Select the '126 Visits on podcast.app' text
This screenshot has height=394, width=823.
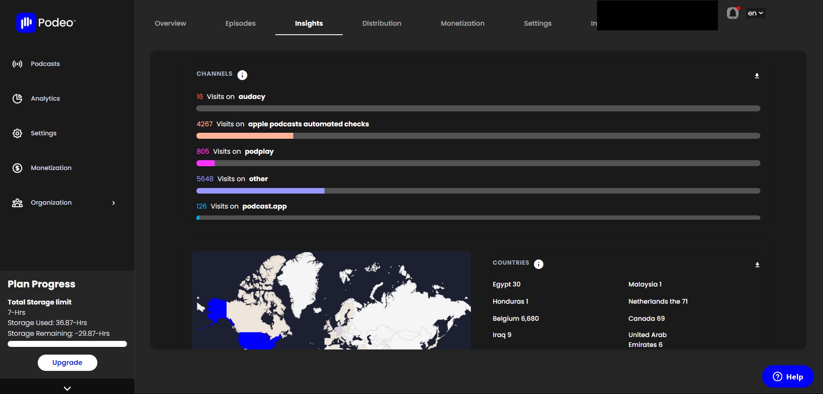(241, 206)
